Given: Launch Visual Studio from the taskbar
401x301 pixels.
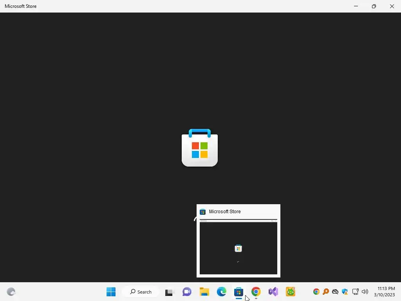Looking at the screenshot, I should [273, 292].
